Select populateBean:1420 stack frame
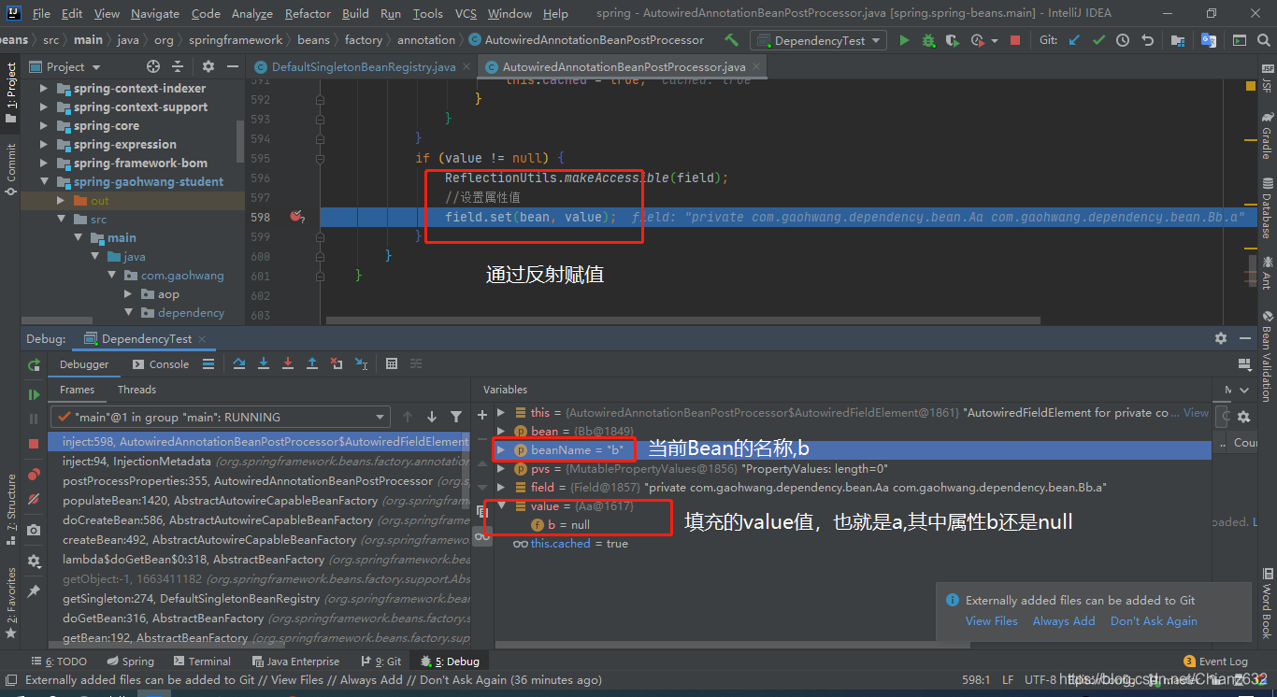This screenshot has width=1277, height=697. 259,501
